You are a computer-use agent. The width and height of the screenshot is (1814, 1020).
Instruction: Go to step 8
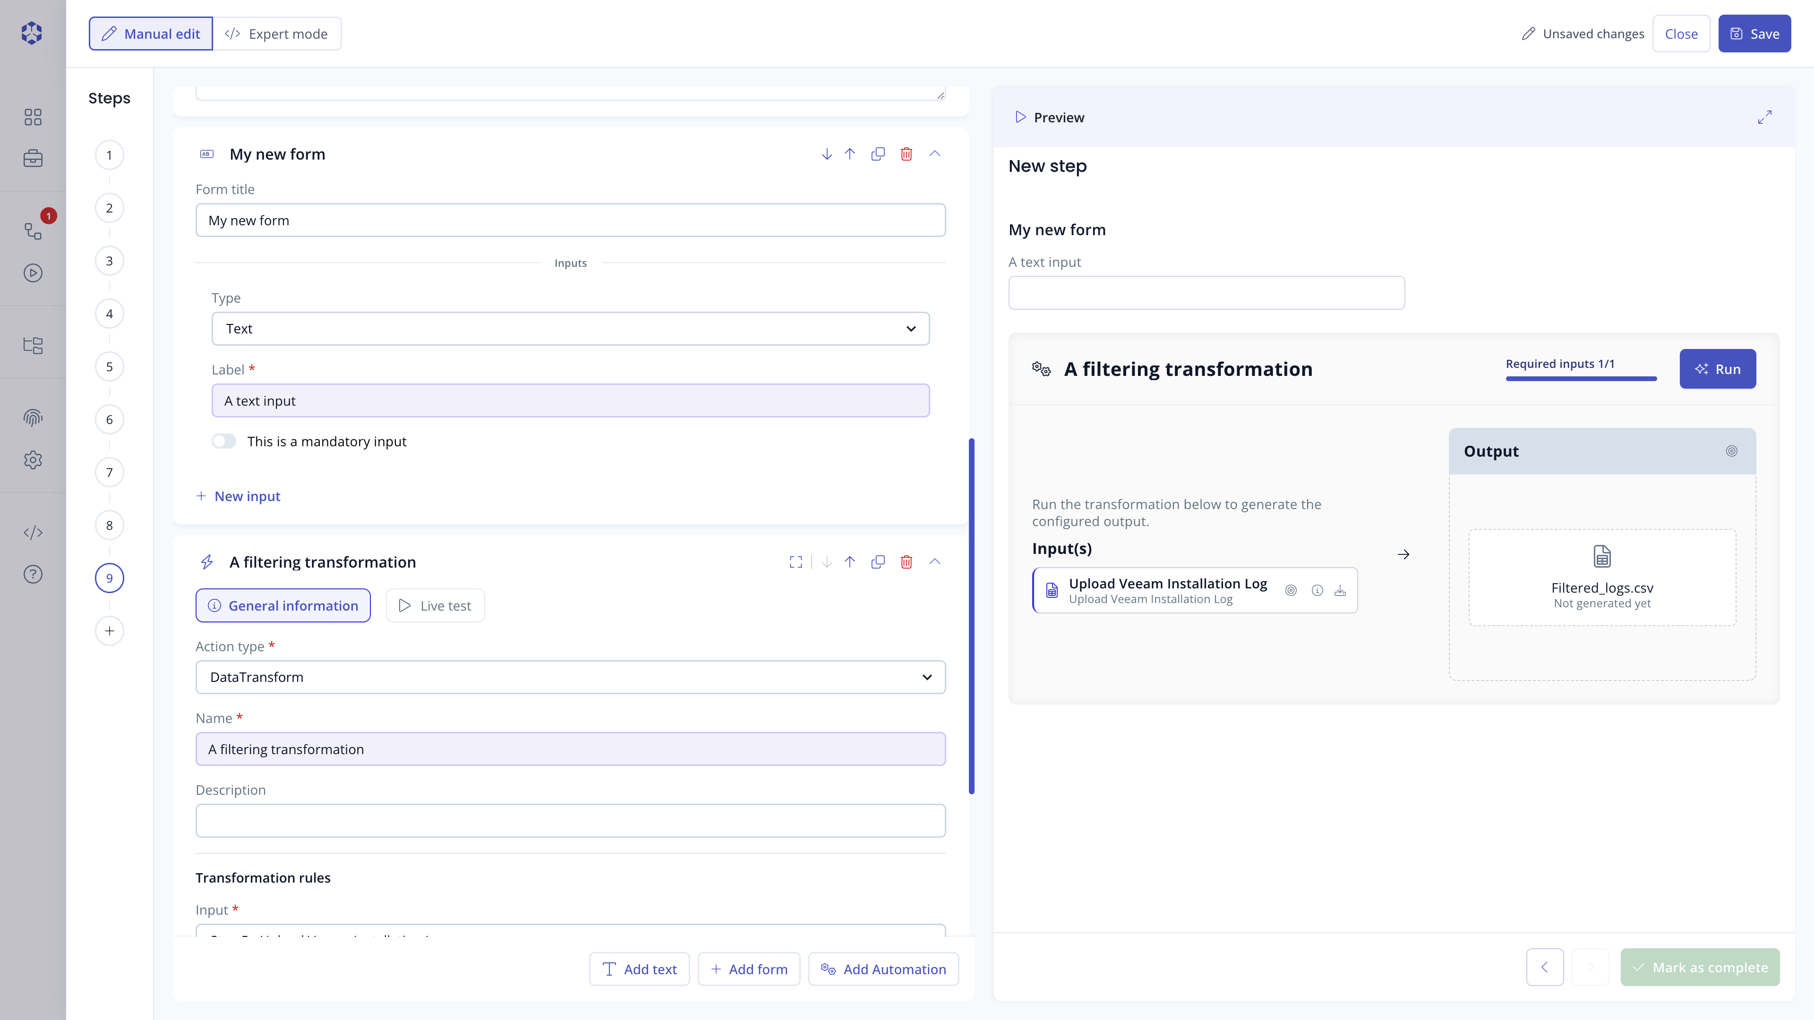coord(109,525)
